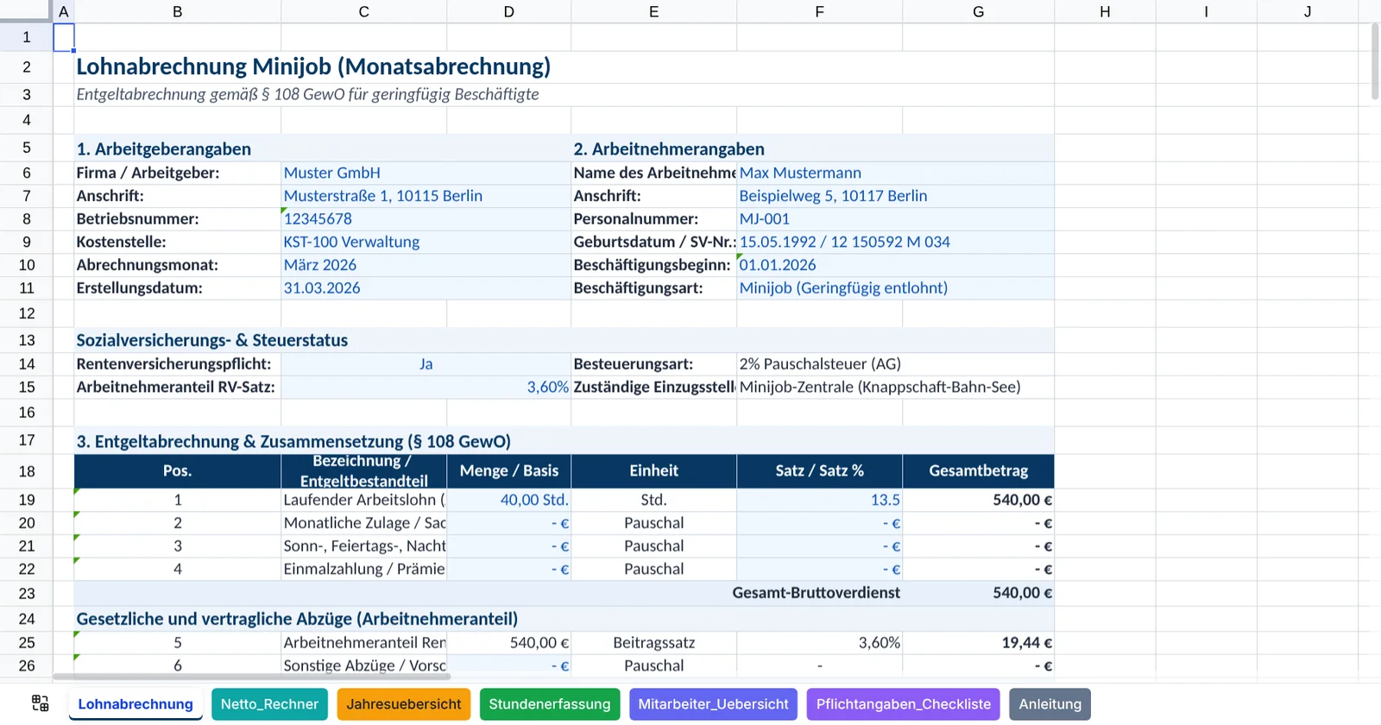Select 'Einmalzahlung / Prämie' cell
Image resolution: width=1381 pixels, height=725 pixels.
[x=363, y=569]
